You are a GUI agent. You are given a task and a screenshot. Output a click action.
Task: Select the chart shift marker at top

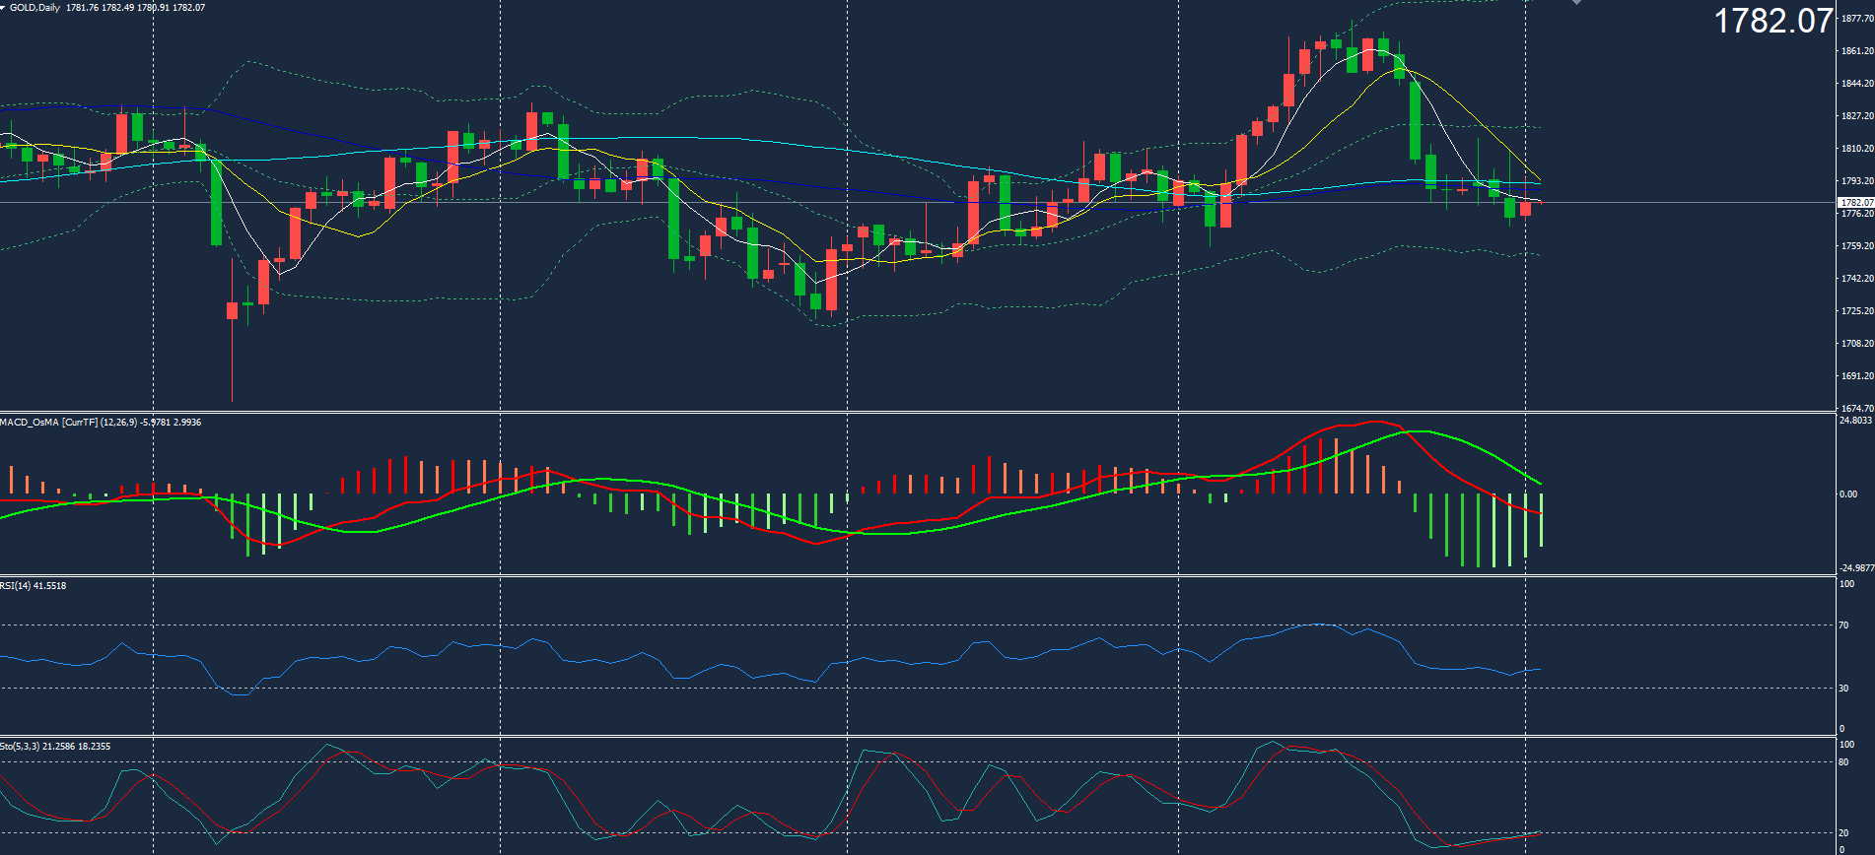1576,2
